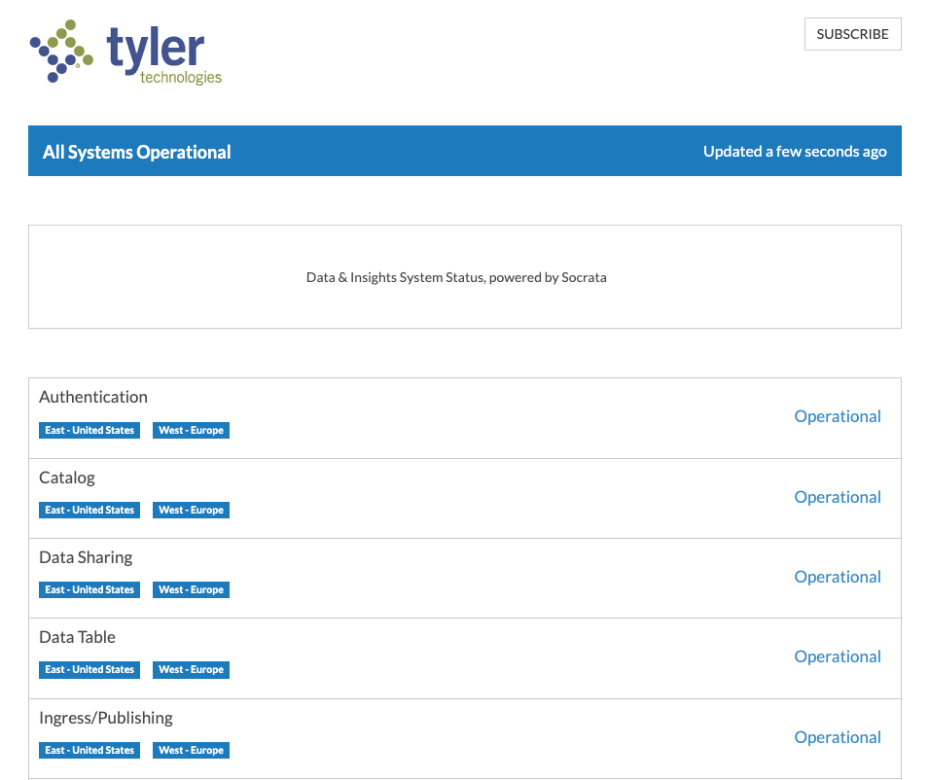Click the Updated a few seconds ago text

(x=795, y=152)
